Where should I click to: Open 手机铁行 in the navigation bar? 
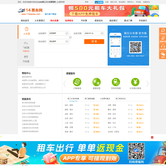click(143, 21)
